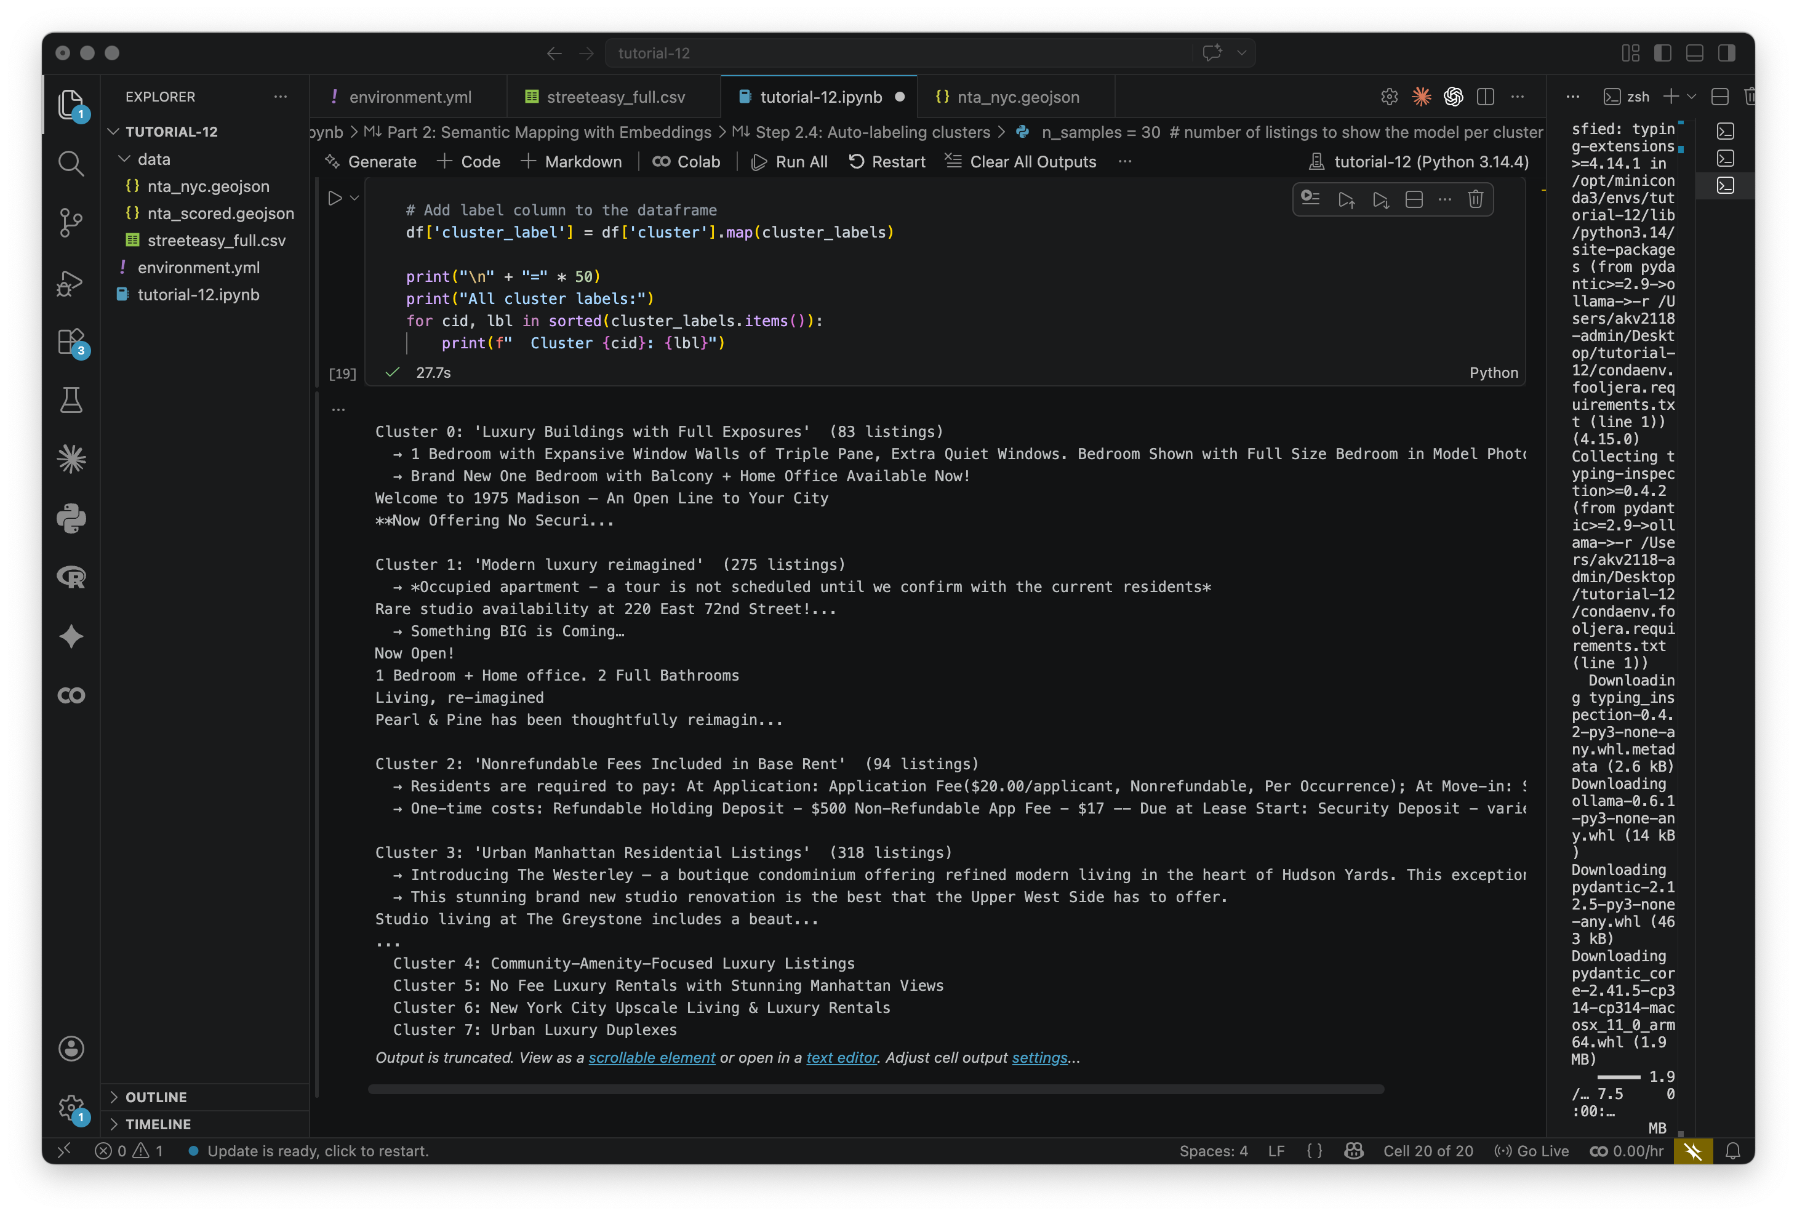Open the R extension icon
This screenshot has width=1797, height=1216.
point(71,577)
